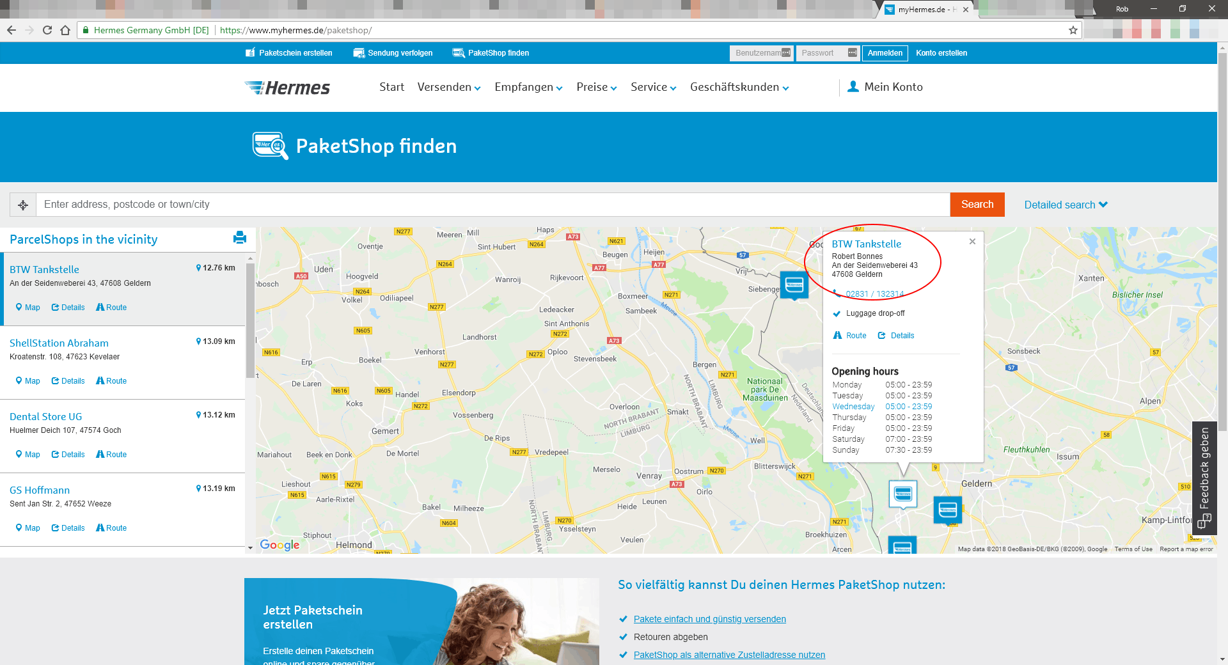
Task: Click PaketShop als alternative Zustelladresse nutzen link
Action: coord(729,655)
